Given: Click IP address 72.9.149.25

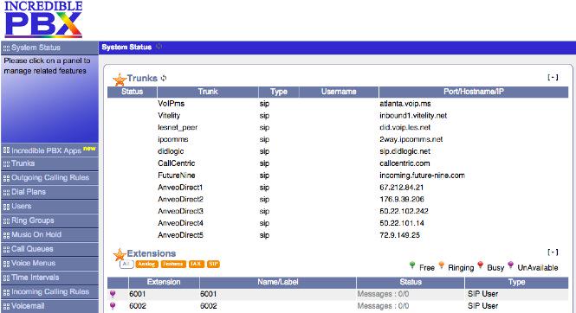Looking at the screenshot, I should pos(399,235).
